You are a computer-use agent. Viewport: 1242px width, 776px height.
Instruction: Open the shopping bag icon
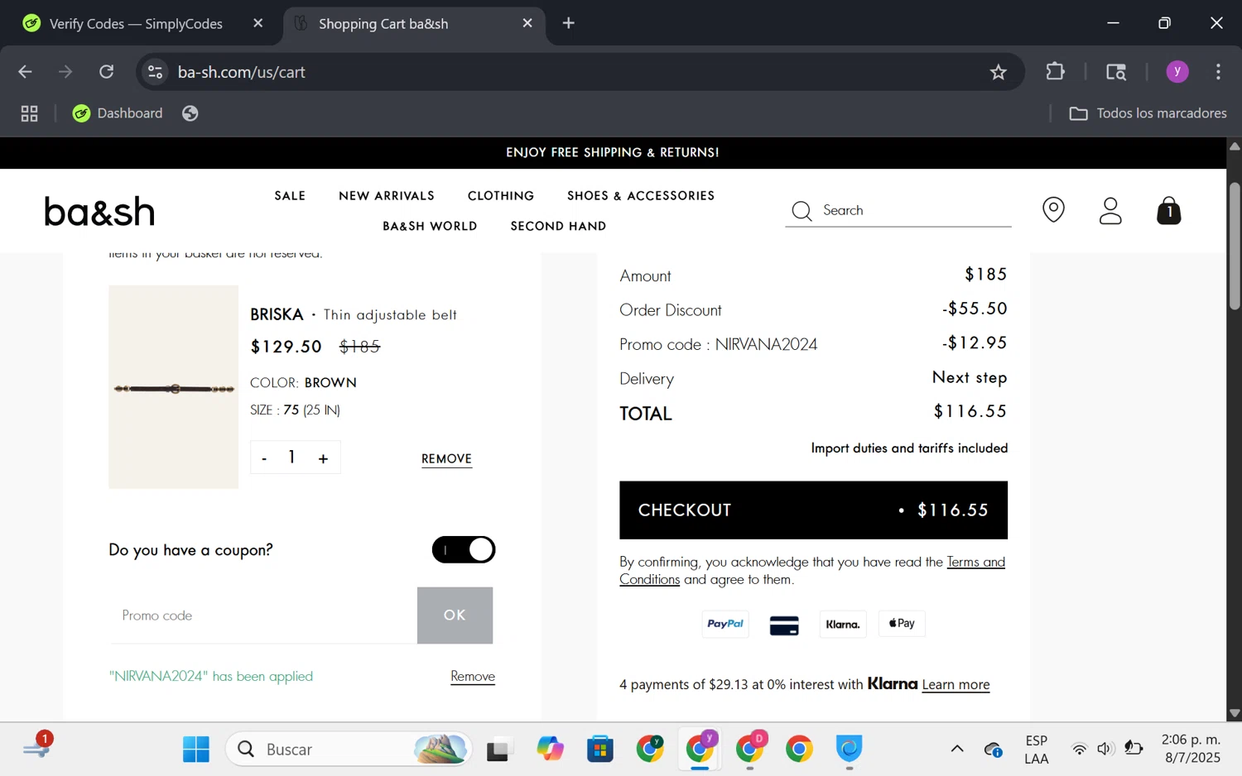pos(1168,211)
